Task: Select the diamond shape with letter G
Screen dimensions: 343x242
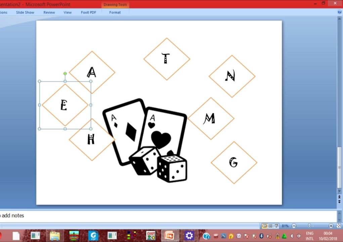Action: click(234, 163)
